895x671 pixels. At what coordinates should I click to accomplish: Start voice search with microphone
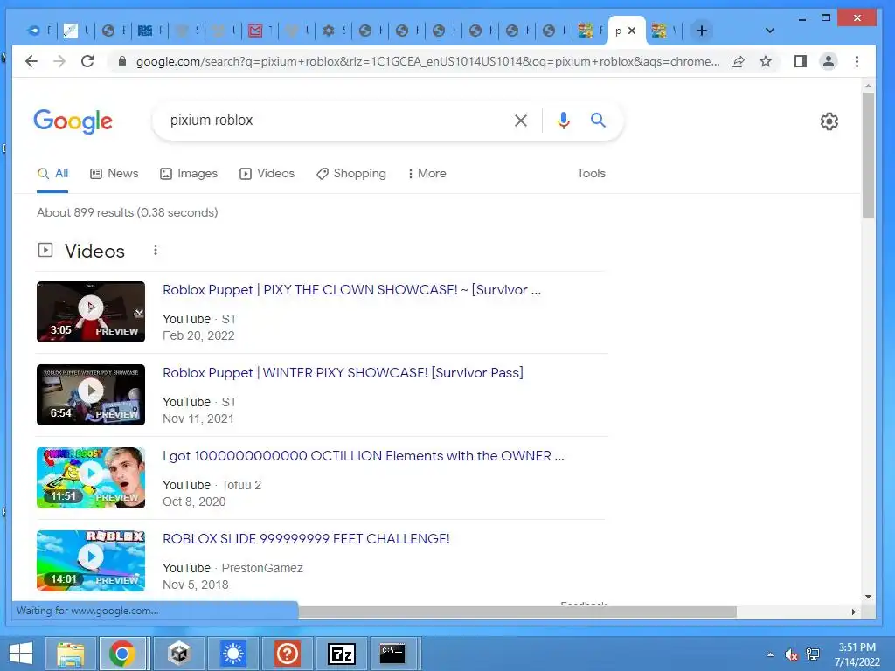[x=564, y=121]
